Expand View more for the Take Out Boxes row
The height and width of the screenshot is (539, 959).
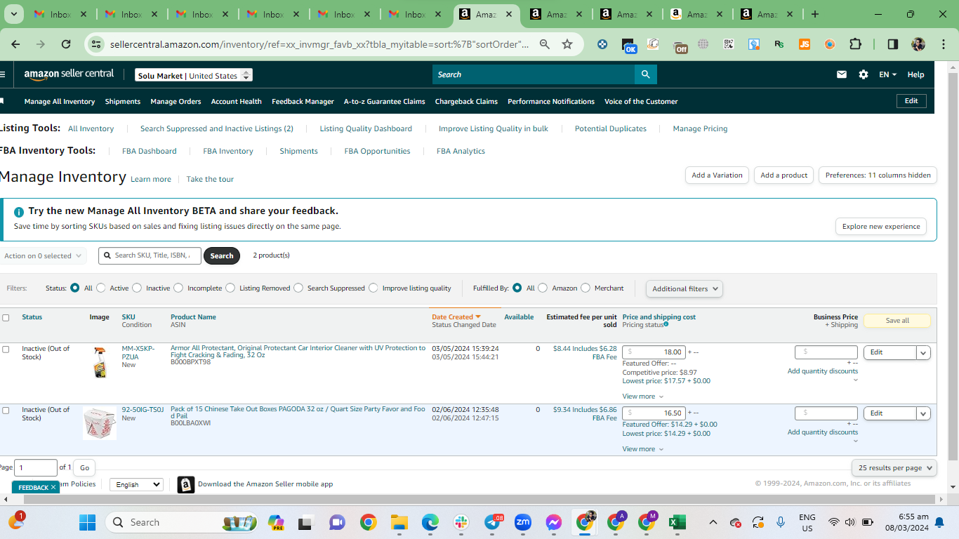coord(642,449)
